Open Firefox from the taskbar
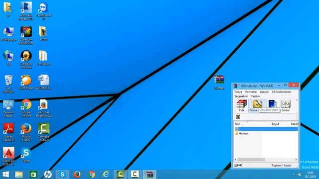This screenshot has height=179, width=319. click(x=77, y=175)
